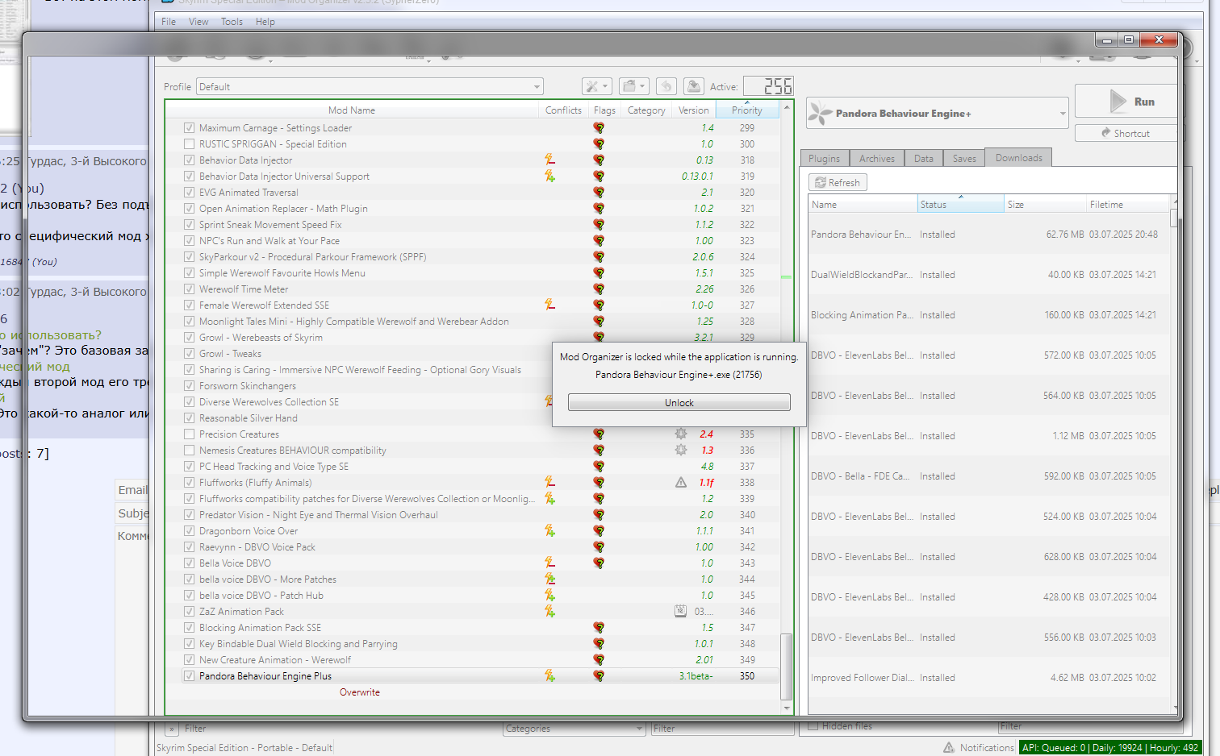Click the play arrow on Run

(x=1118, y=102)
